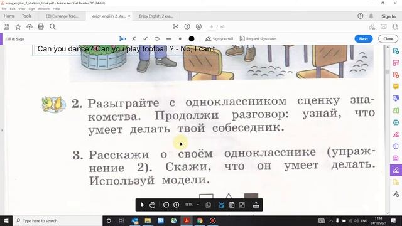Close the enjoy_english_2_stu... tab

pos(129,16)
